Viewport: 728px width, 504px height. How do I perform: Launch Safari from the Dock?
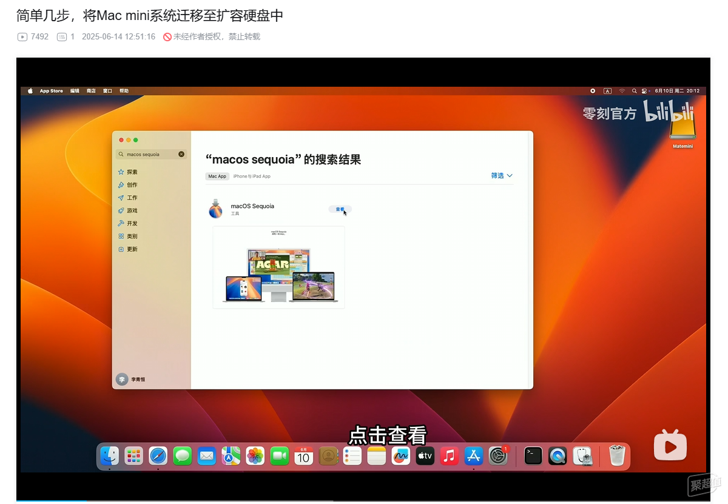coord(158,455)
